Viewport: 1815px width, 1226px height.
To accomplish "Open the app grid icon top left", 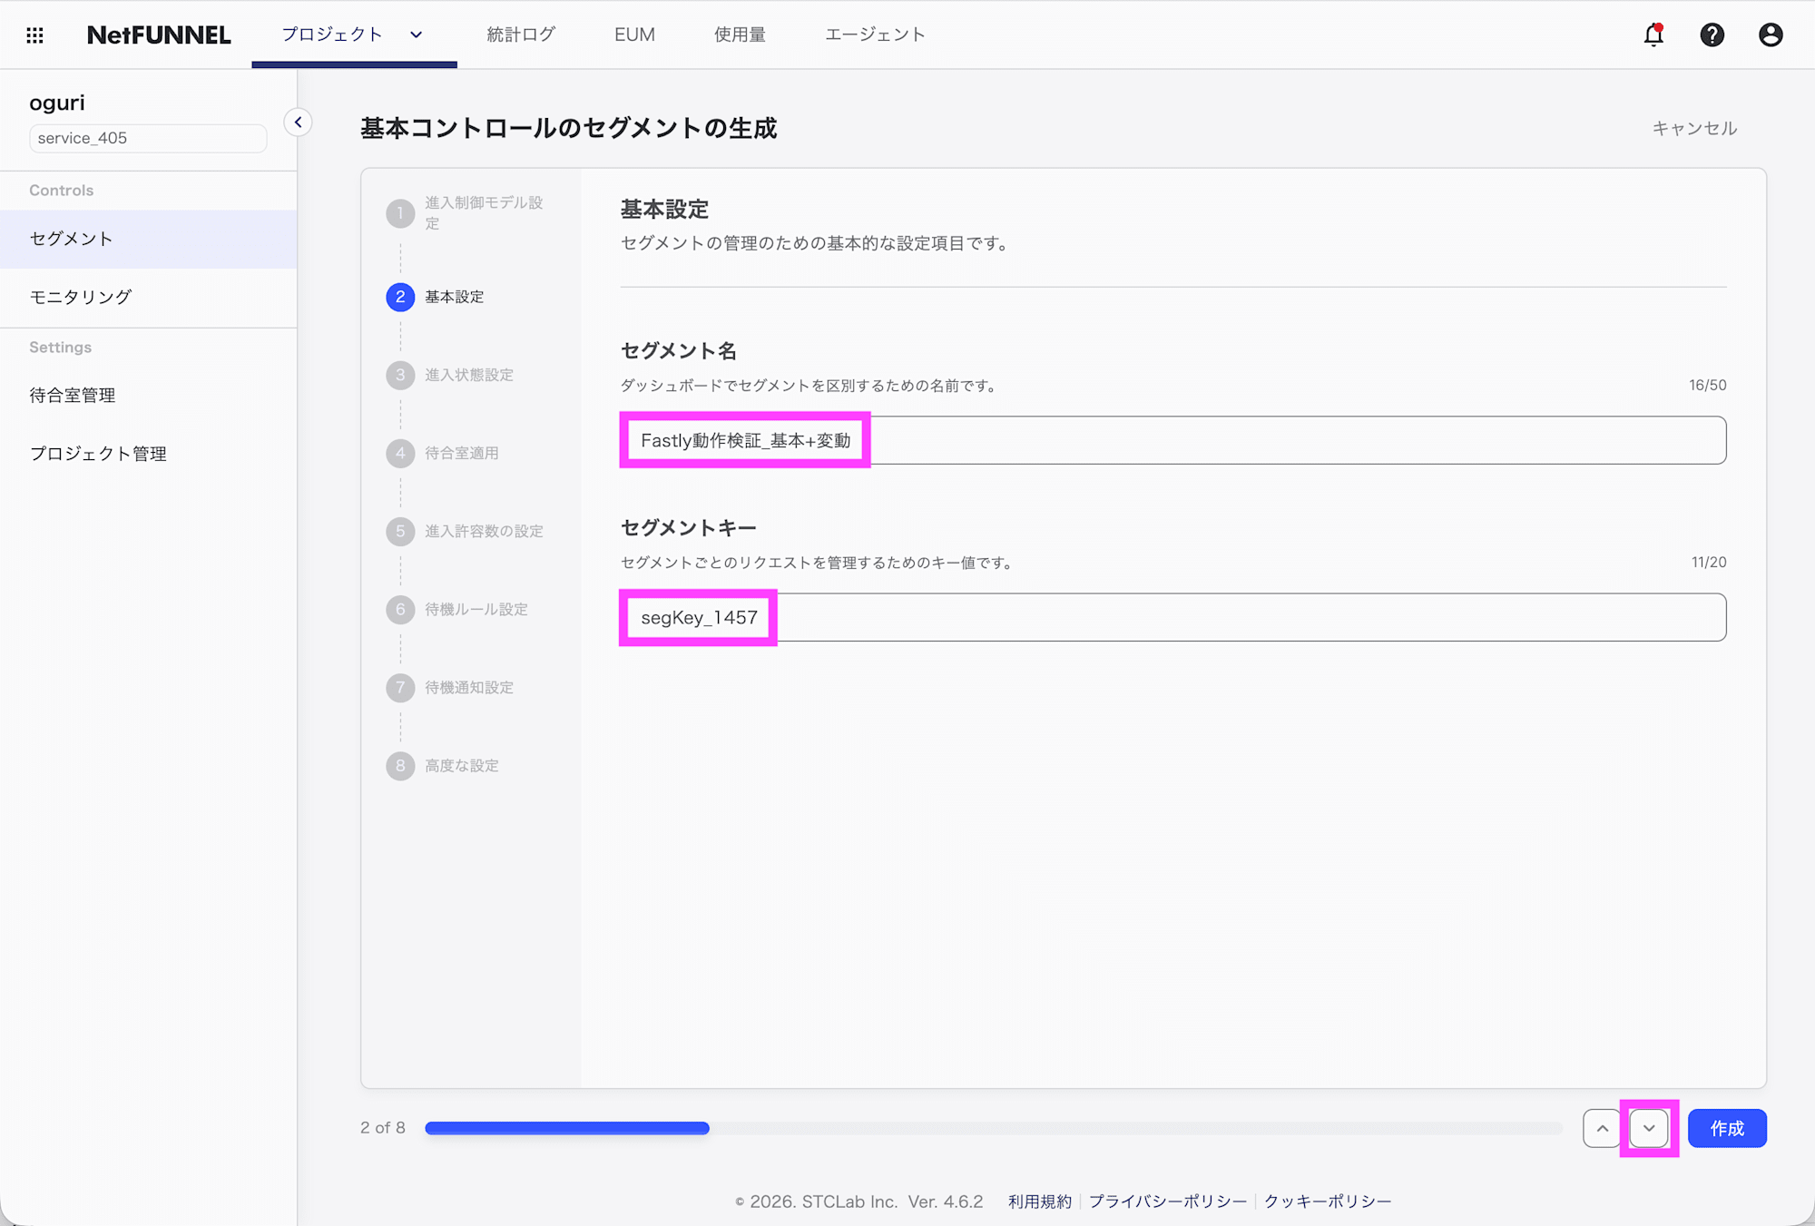I will [x=34, y=34].
